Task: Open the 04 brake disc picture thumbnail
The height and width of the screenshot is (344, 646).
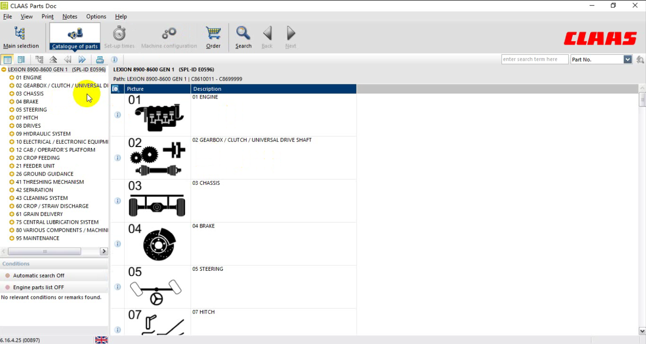Action: (157, 244)
